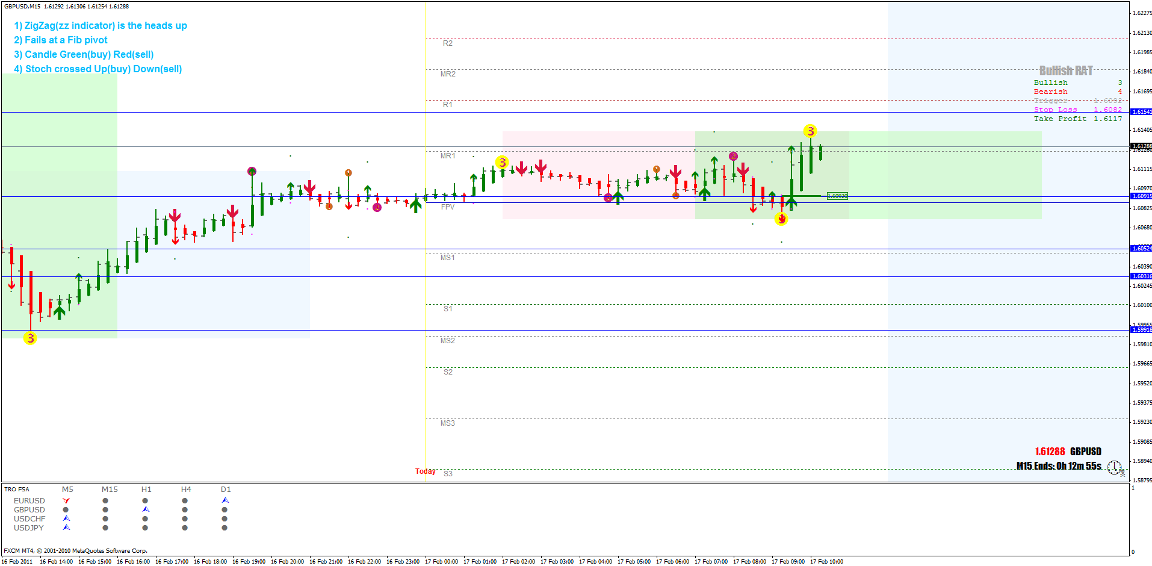
Task: Select the MS3 pivot label
Action: pyautogui.click(x=448, y=423)
